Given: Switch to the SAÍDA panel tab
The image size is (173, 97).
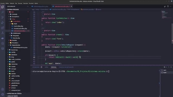Looking at the screenshot, I should (46, 67).
